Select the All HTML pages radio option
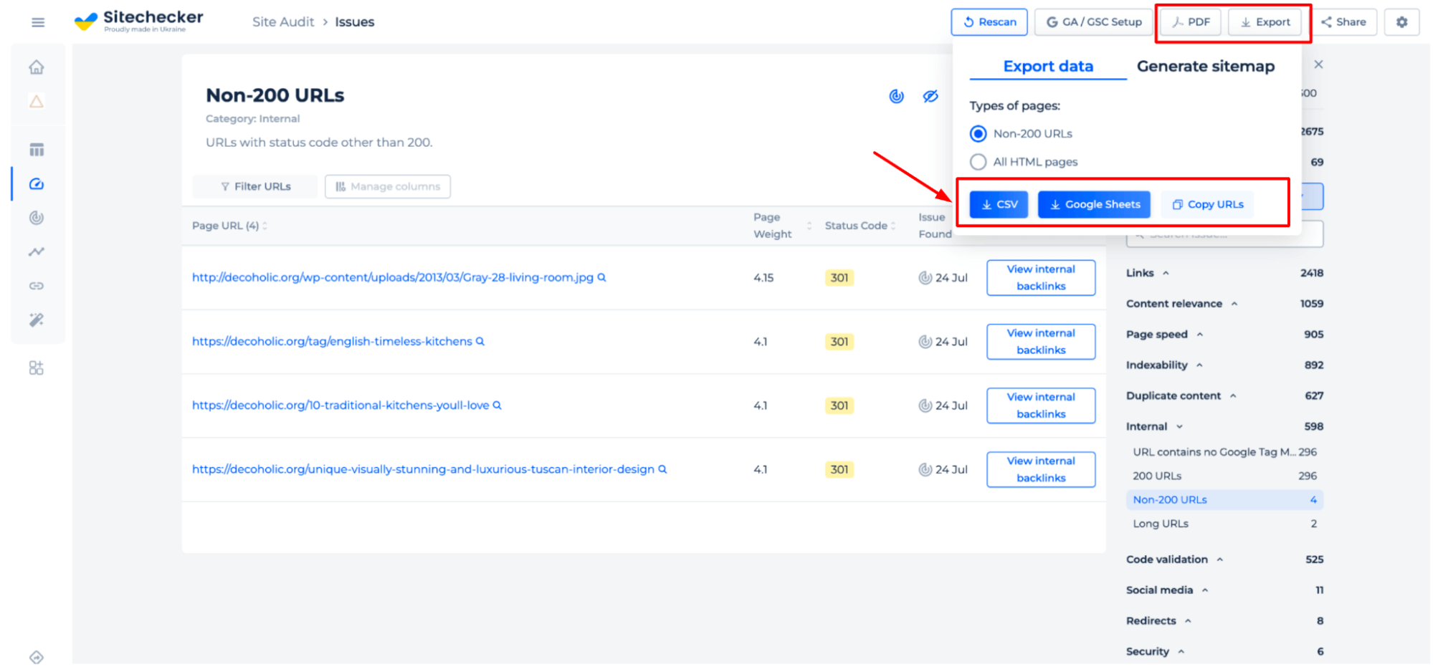 978,162
